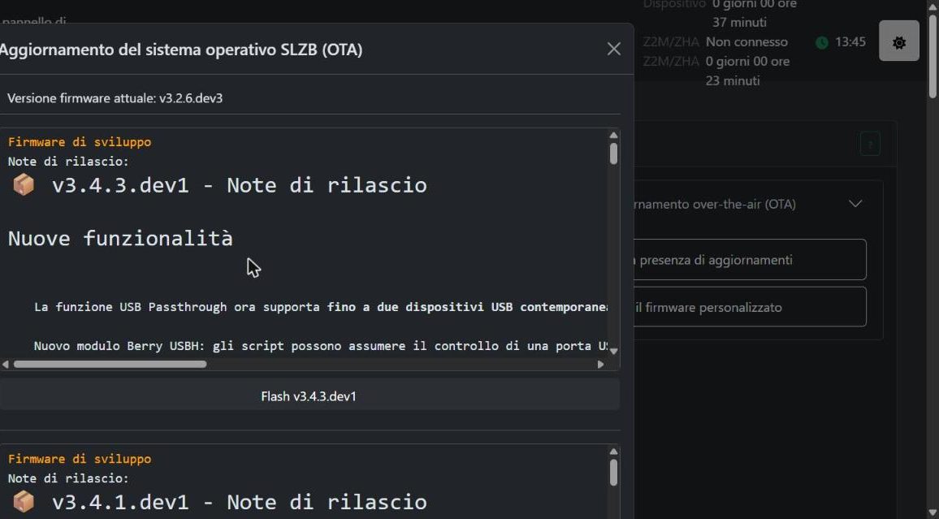Click the small green-outlined button above OTA section
This screenshot has height=519, width=939.
870,144
